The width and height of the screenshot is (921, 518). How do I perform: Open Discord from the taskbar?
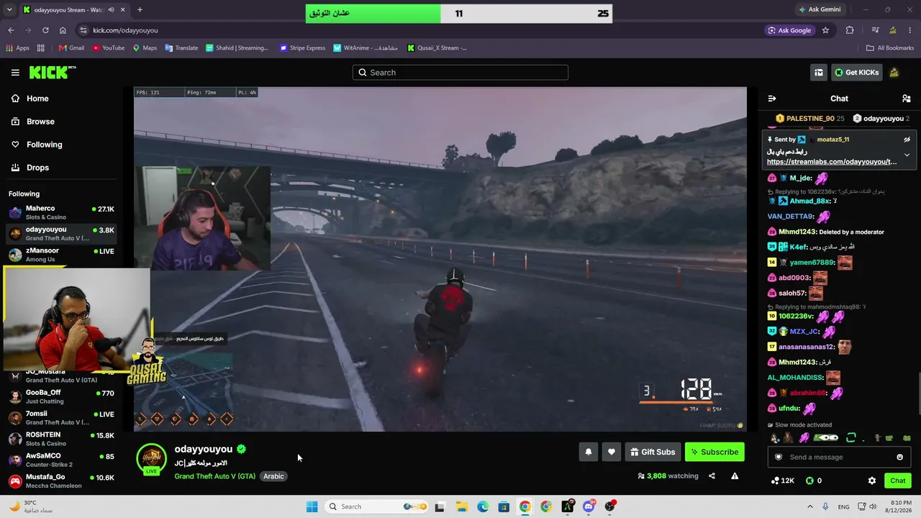[x=589, y=506]
